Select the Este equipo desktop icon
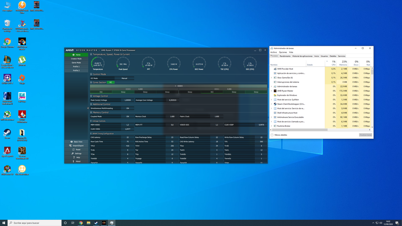This screenshot has width=402, height=226. [7, 6]
